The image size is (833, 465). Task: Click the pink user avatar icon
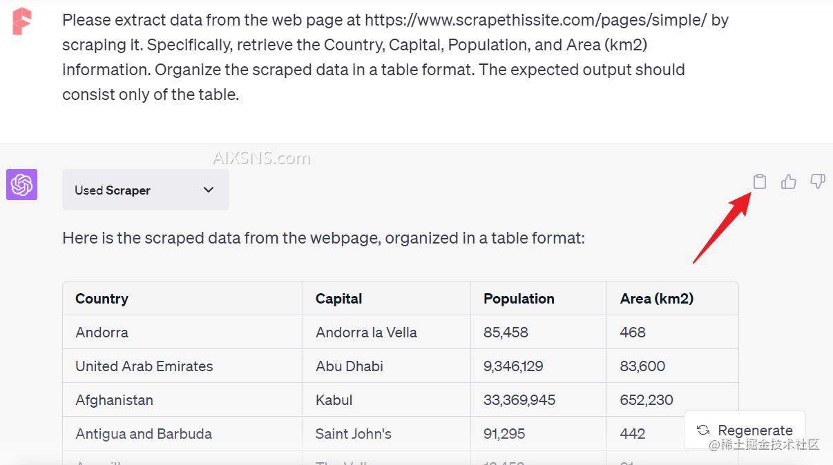21,21
